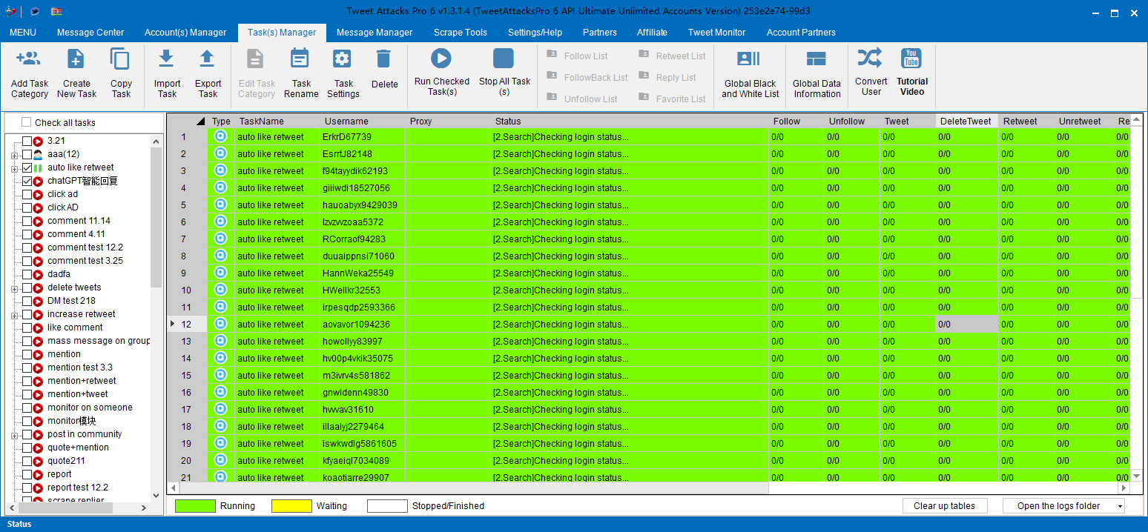Image resolution: width=1148 pixels, height=532 pixels.
Task: Check the delete tweets checkbox
Action: pyautogui.click(x=27, y=287)
